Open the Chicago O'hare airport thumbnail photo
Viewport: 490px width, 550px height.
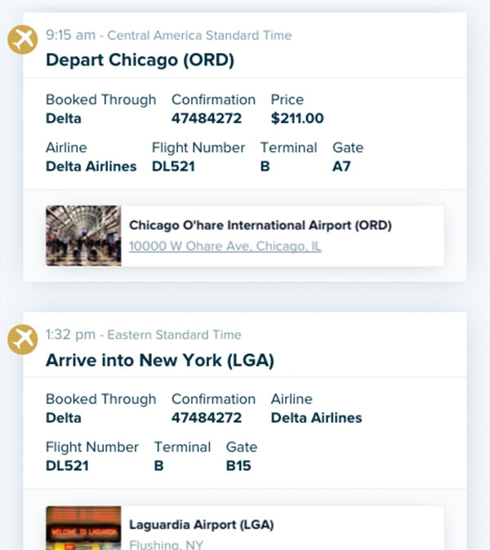click(83, 235)
